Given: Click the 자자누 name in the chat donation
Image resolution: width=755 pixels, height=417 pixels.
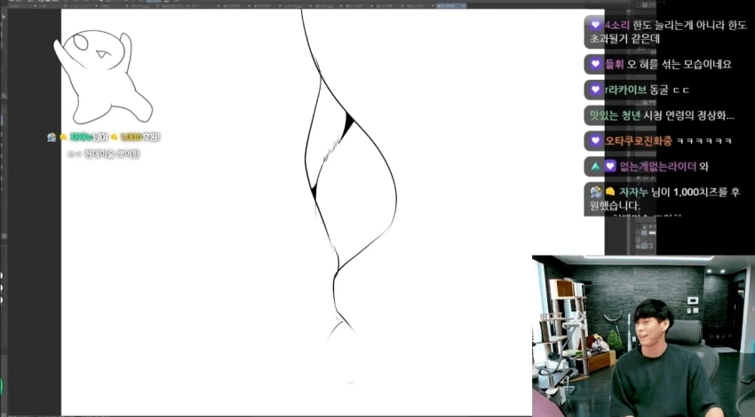Looking at the screenshot, I should (633, 193).
